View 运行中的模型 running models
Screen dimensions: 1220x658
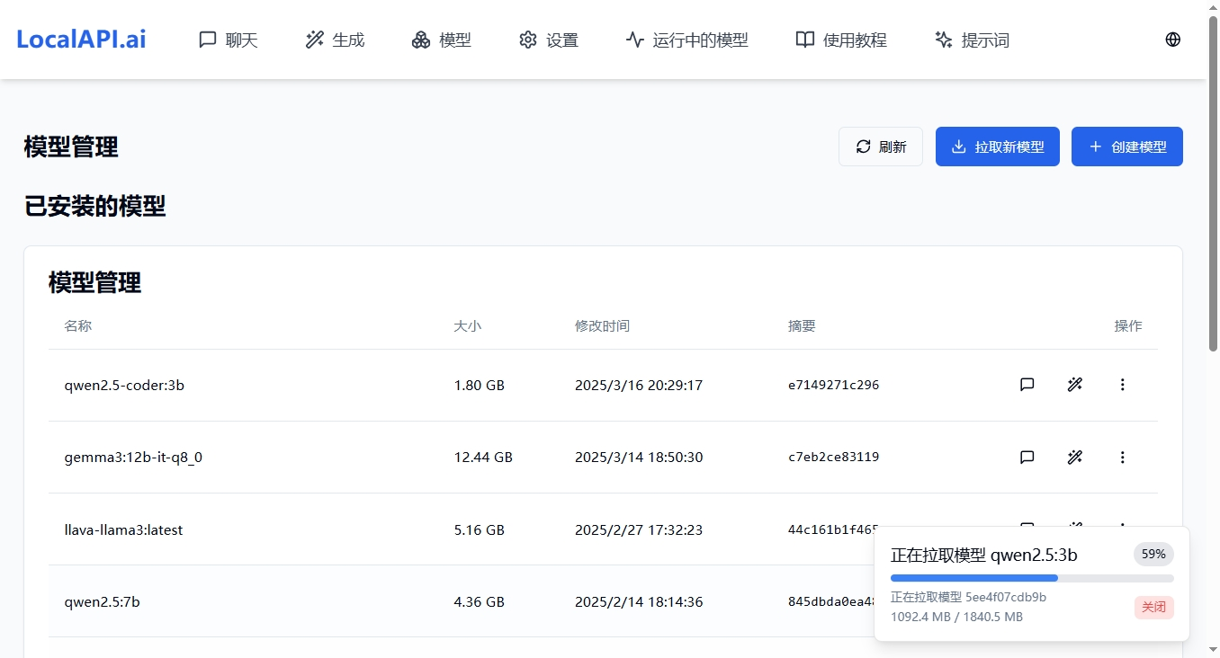687,40
